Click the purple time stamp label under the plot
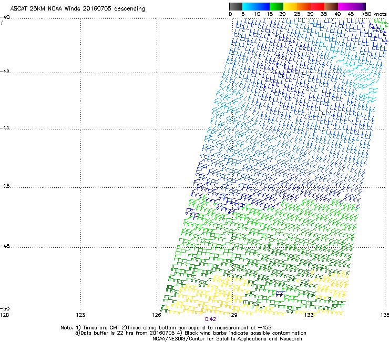The width and height of the screenshot is (389, 342). click(210, 319)
